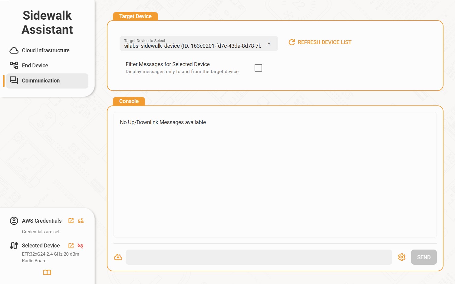Expand the Target Device to Select dropdown
Screen dimensions: 455x284
[x=199, y=44]
